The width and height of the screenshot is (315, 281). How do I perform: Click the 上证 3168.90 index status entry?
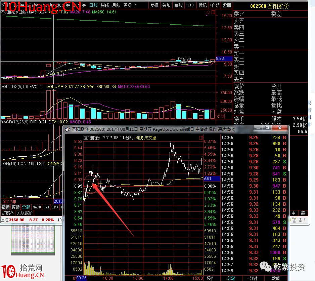[x=27, y=220]
